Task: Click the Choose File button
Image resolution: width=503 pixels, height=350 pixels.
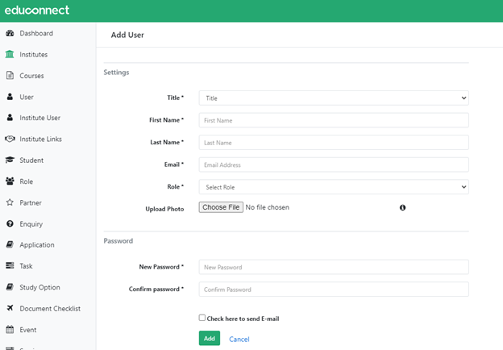Action: click(221, 207)
